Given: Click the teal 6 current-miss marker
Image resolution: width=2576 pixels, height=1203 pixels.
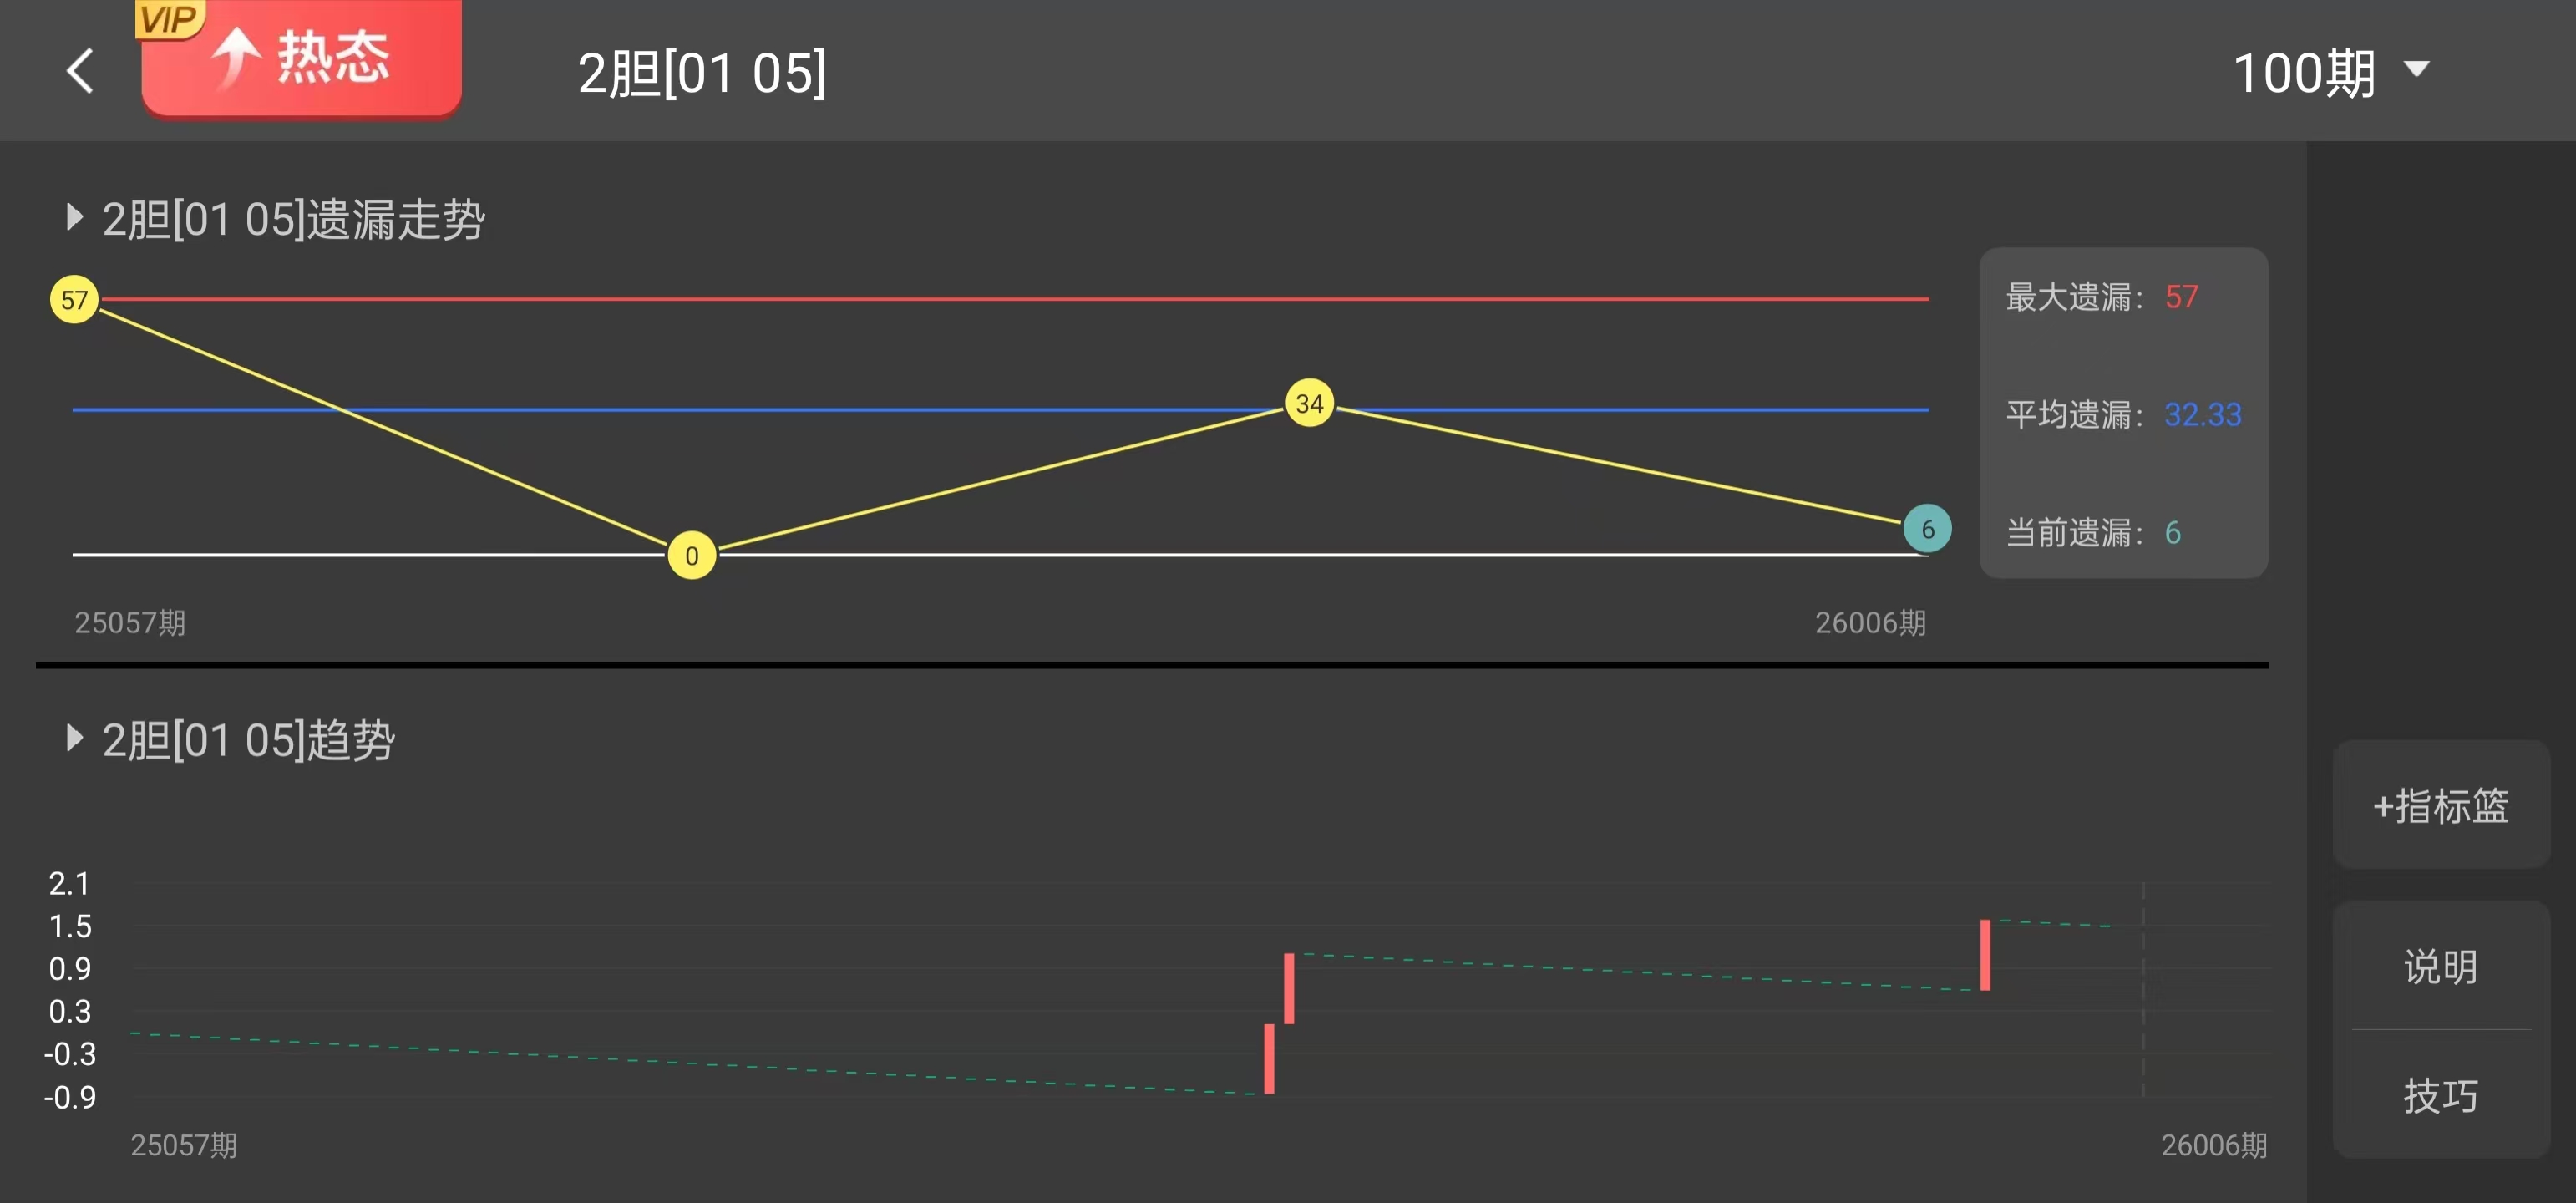Looking at the screenshot, I should point(1927,528).
